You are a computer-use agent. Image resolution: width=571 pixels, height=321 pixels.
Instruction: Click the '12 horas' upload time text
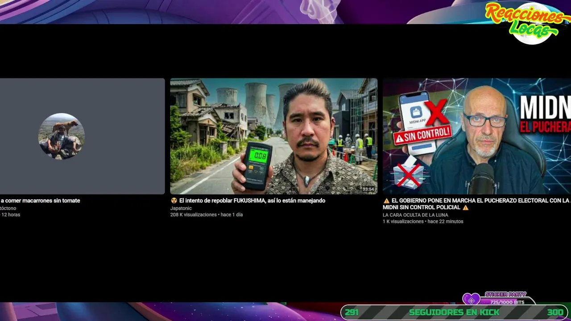point(11,214)
